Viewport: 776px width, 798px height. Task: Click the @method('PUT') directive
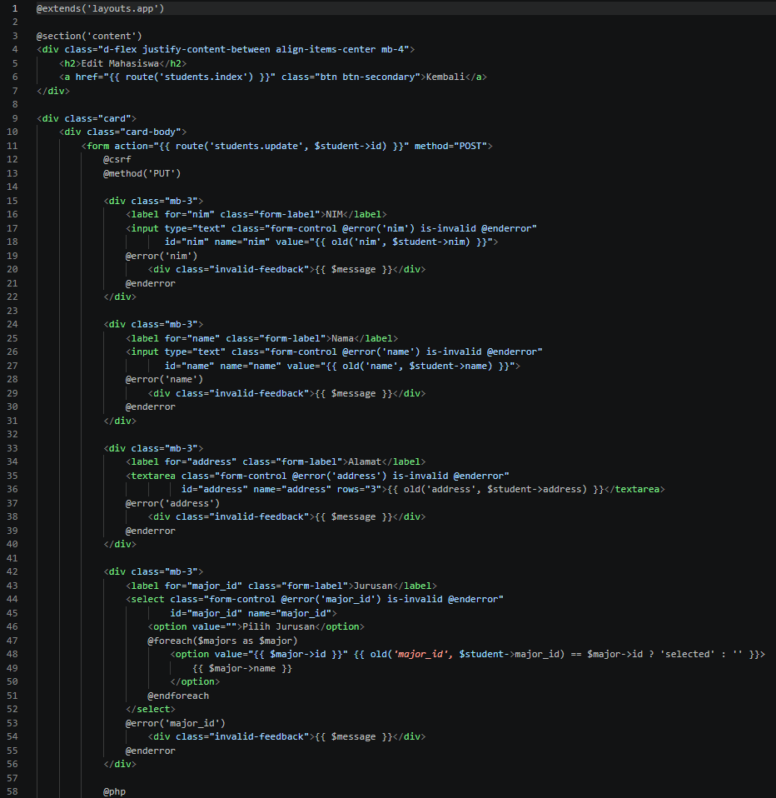[x=142, y=173]
